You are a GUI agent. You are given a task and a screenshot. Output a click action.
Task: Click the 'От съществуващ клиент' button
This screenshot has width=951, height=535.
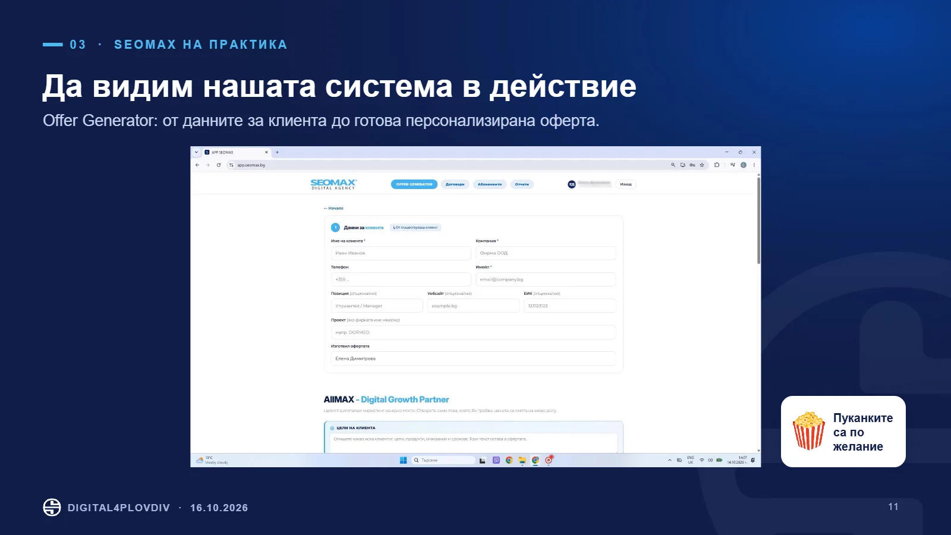[x=415, y=227]
